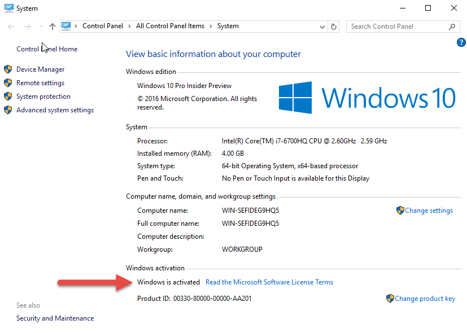Click the shield icon beside Remote settings

pyautogui.click(x=8, y=83)
